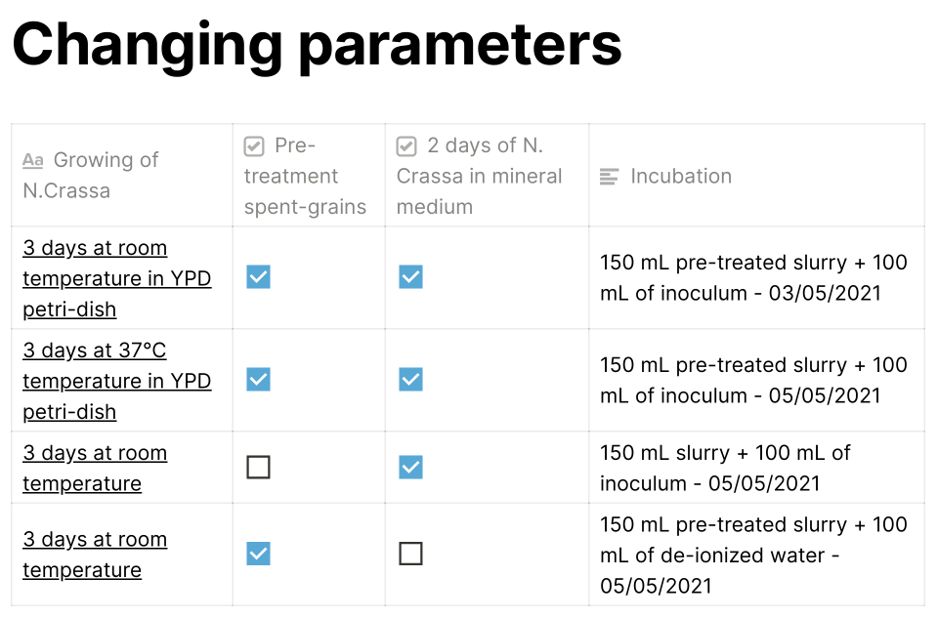Click the text lines icon beside Incubation
Screen dimensions: 938x618
point(610,177)
